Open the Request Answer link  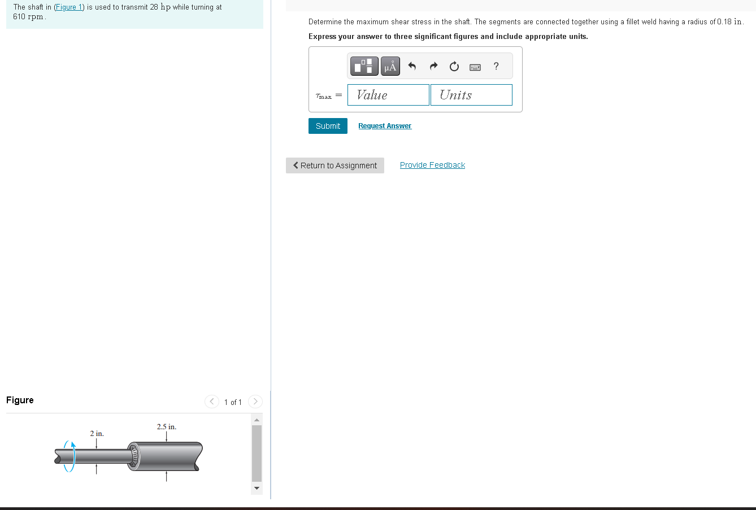coord(385,125)
